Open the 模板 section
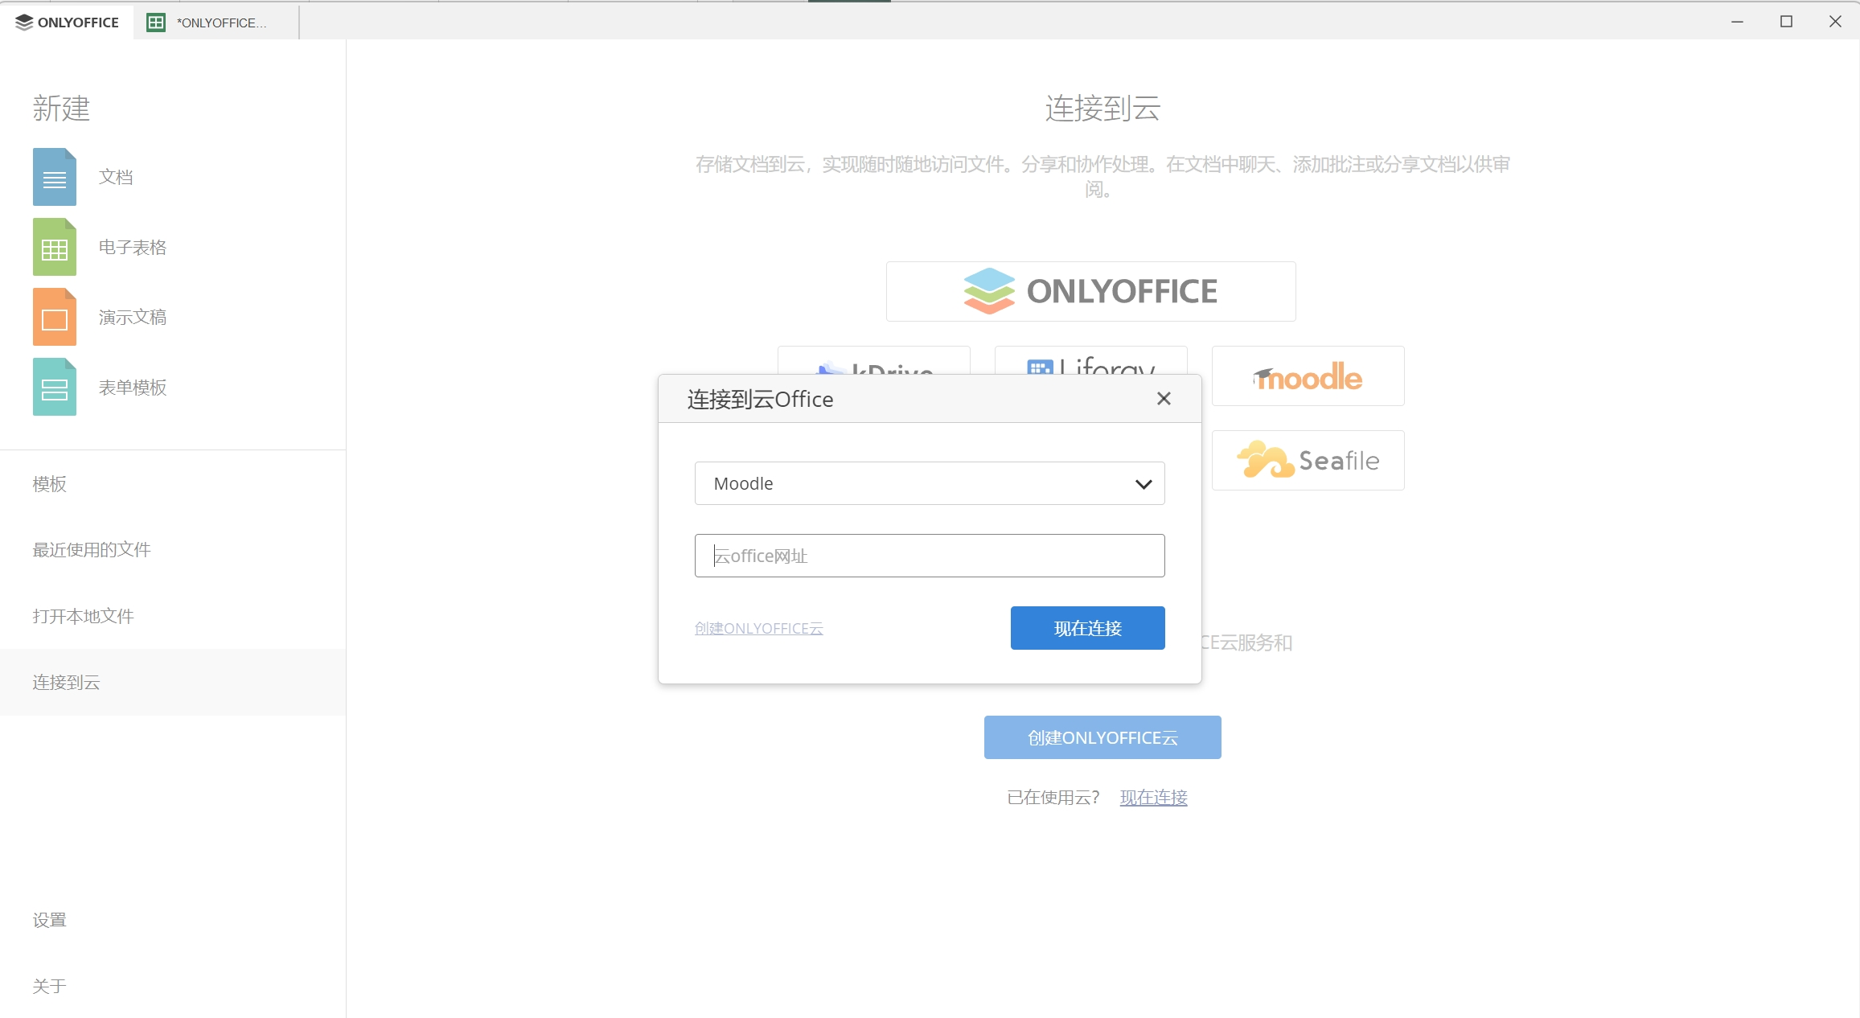Viewport: 1860px width, 1018px height. (173, 483)
